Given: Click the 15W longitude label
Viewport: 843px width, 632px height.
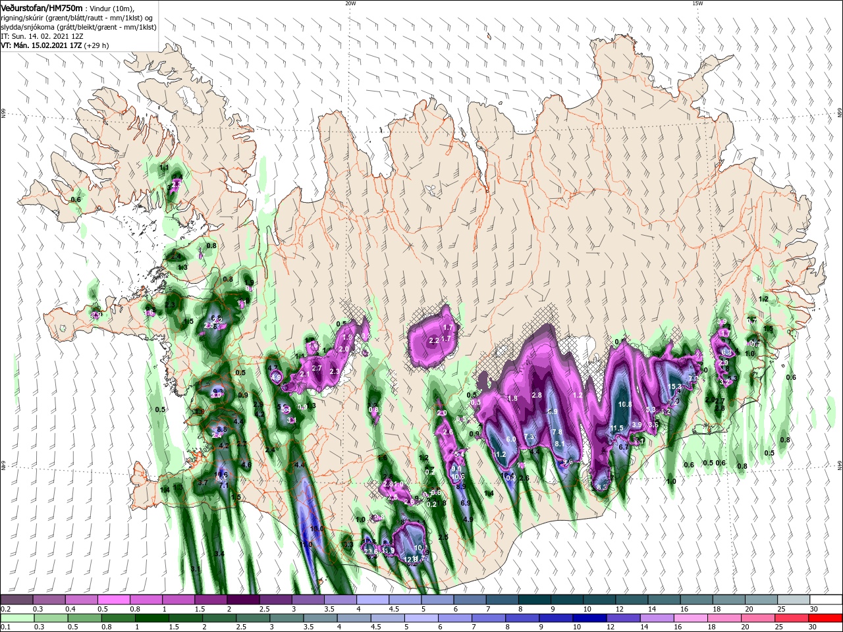Looking at the screenshot, I should point(697,3).
